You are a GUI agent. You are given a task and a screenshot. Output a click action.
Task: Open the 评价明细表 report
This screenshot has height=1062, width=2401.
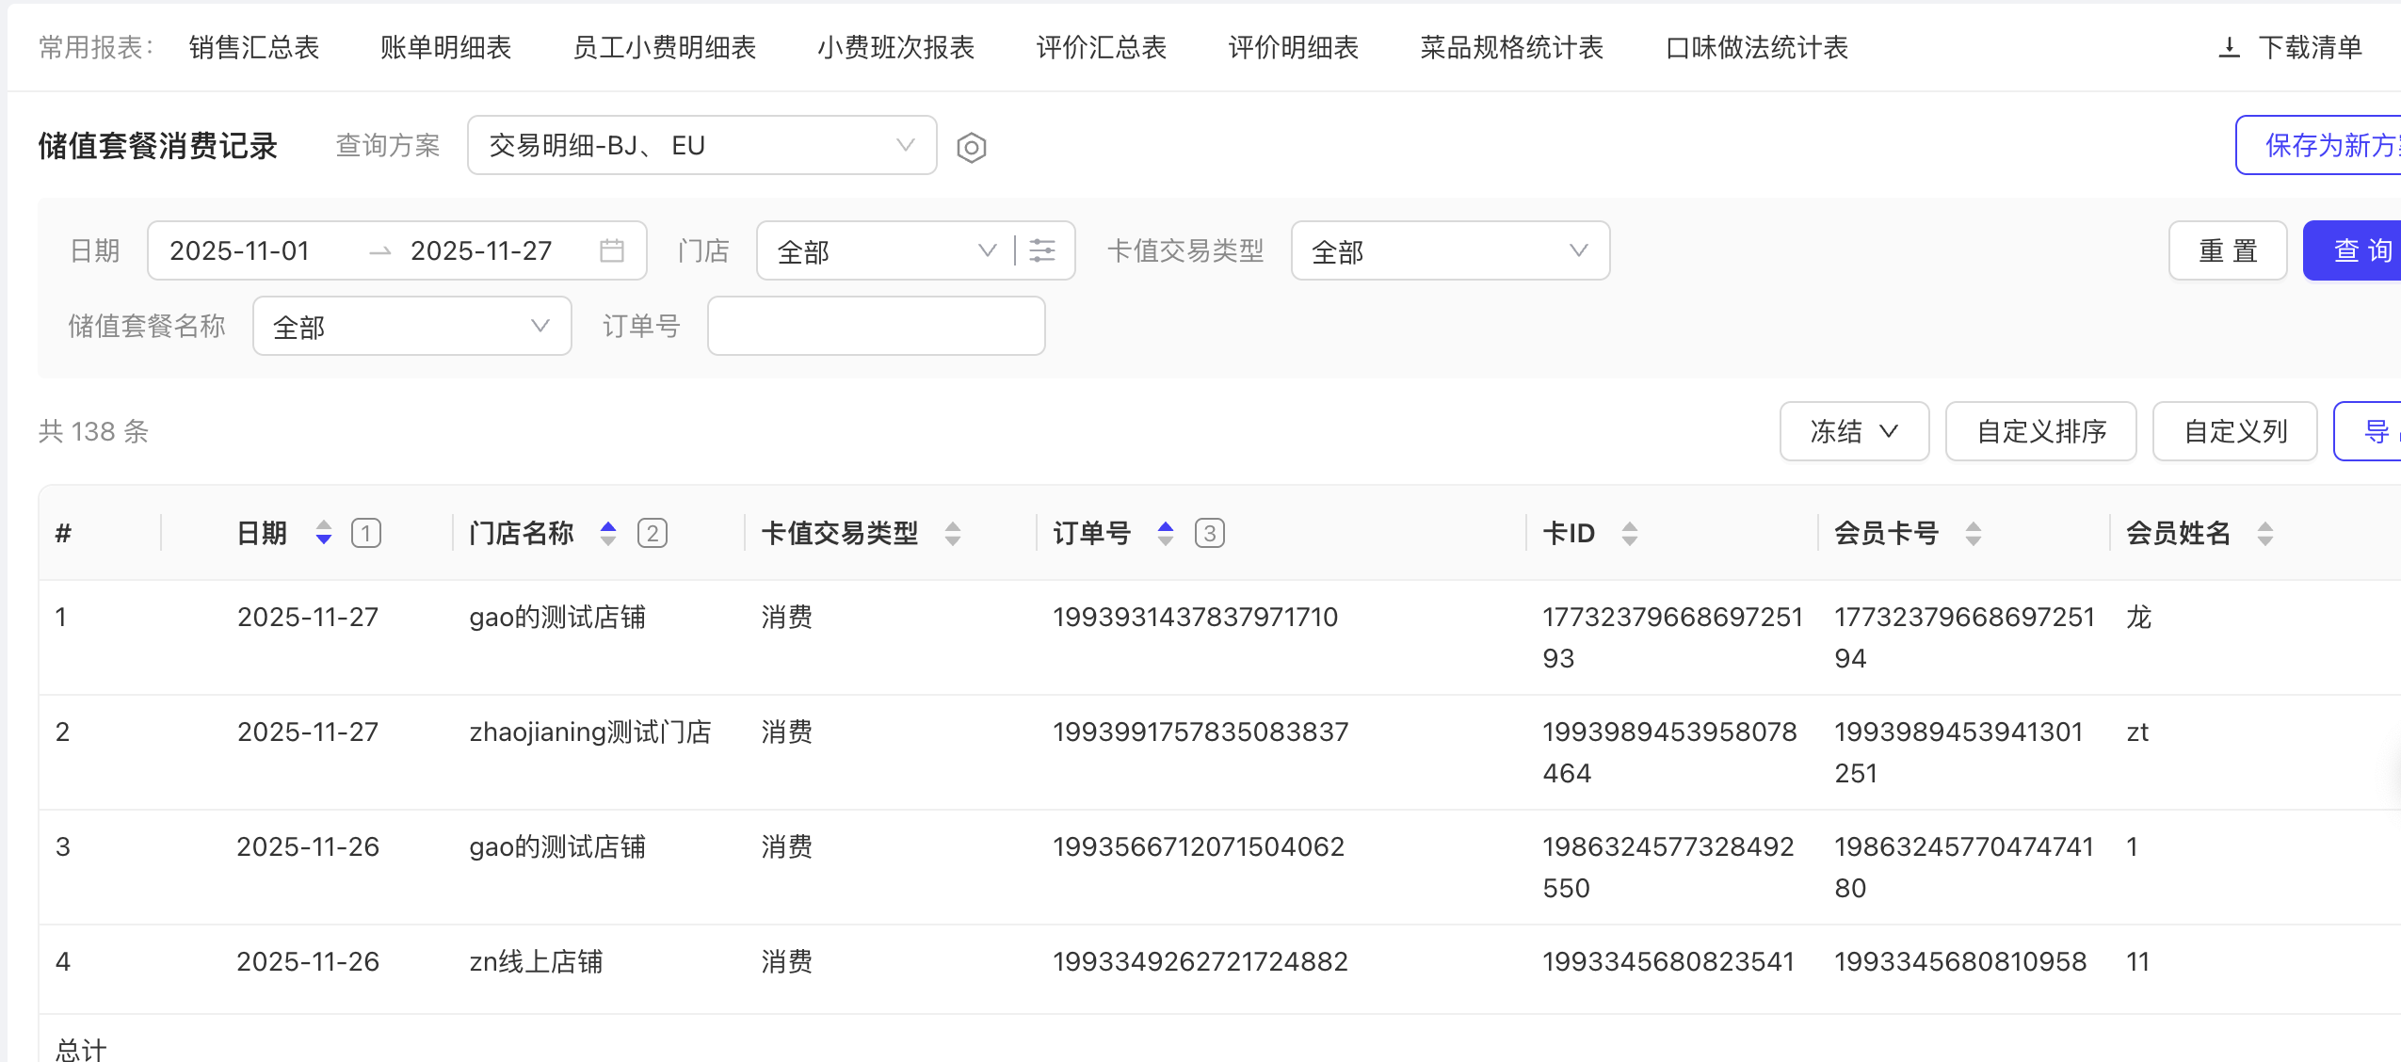1293,47
